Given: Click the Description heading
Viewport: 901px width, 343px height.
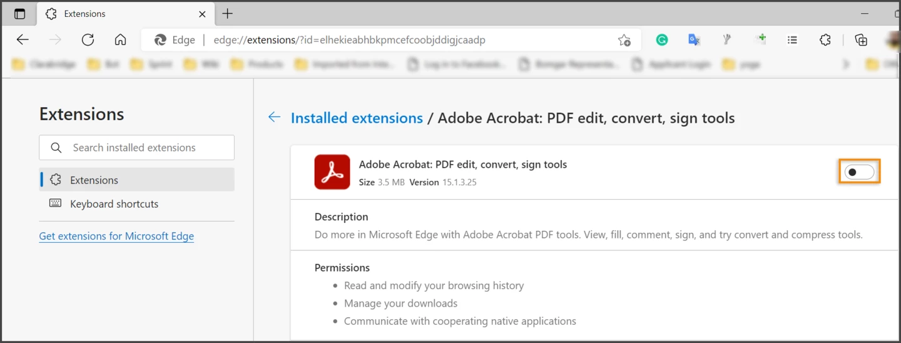Looking at the screenshot, I should click(x=342, y=217).
